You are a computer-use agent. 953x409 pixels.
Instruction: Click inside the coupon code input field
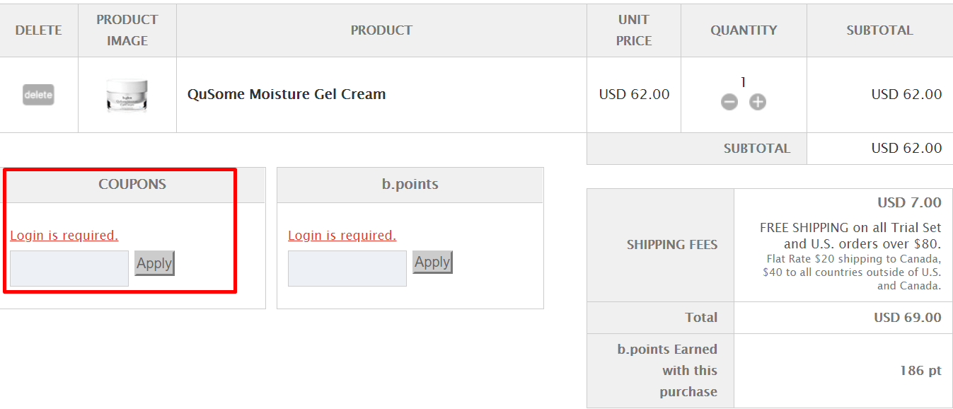point(69,267)
